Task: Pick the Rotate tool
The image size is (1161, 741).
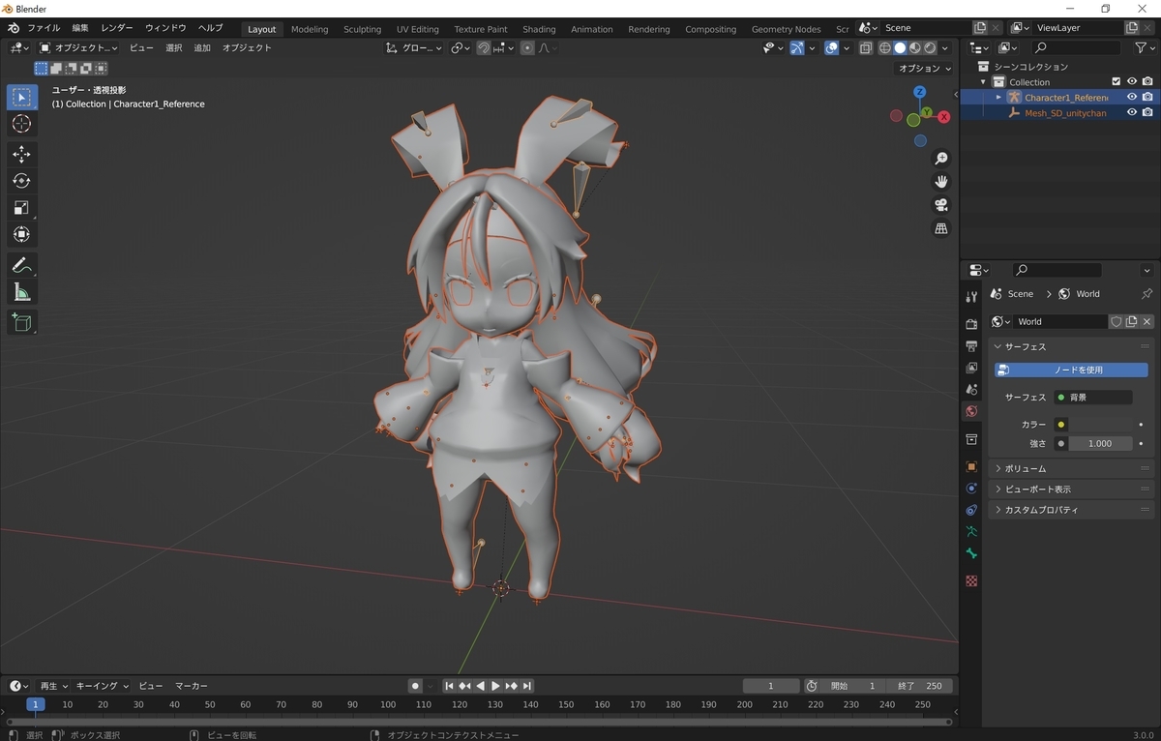Action: [x=22, y=181]
